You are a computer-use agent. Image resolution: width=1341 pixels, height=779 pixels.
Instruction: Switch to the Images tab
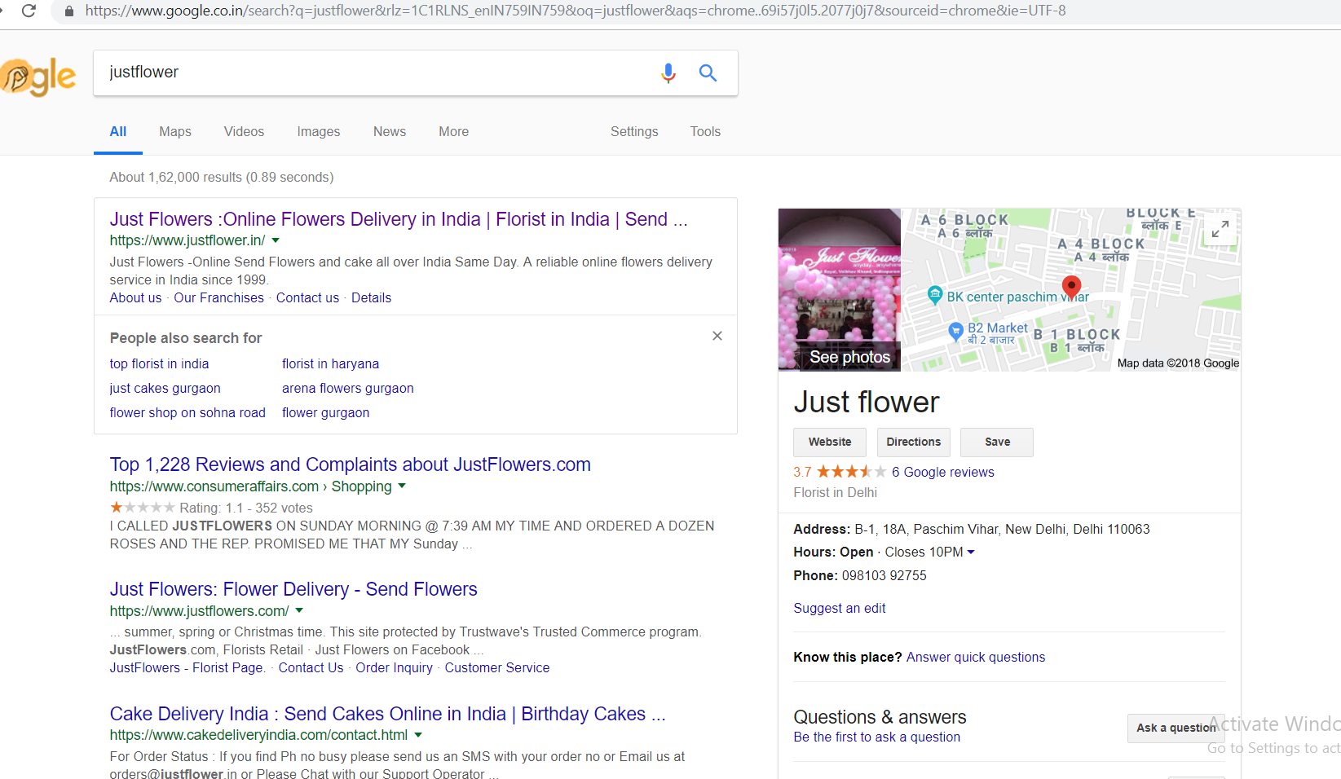(x=319, y=131)
